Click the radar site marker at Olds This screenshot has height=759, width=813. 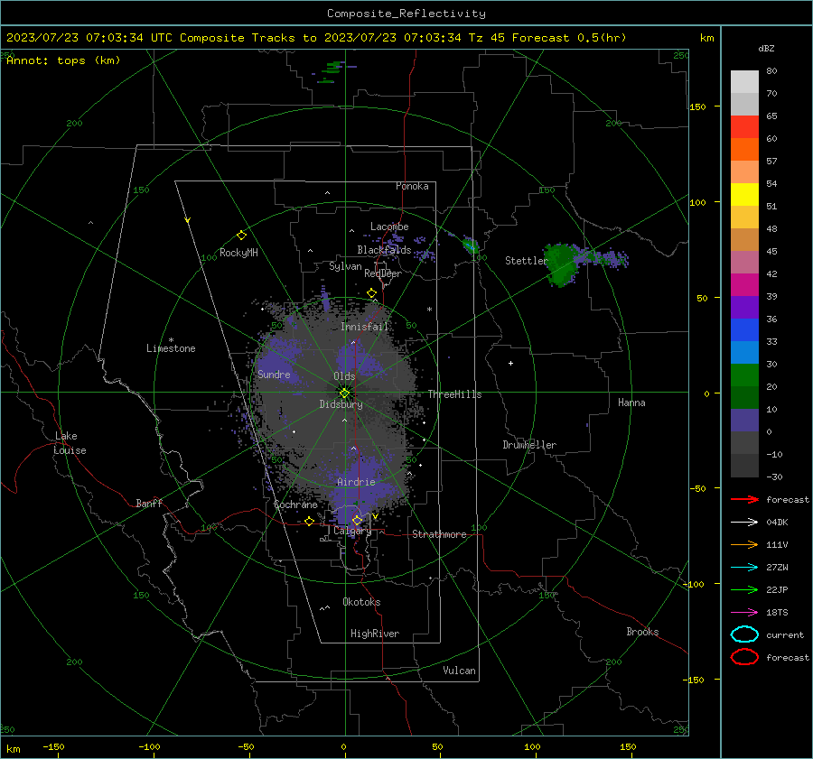point(344,393)
